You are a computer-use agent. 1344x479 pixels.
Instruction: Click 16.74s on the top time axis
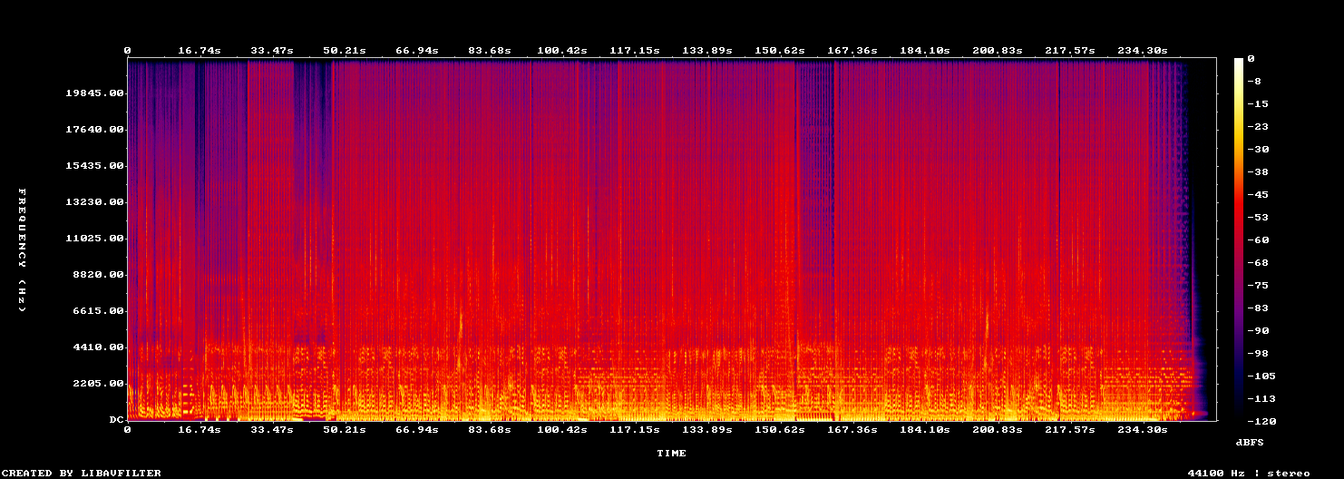(200, 50)
